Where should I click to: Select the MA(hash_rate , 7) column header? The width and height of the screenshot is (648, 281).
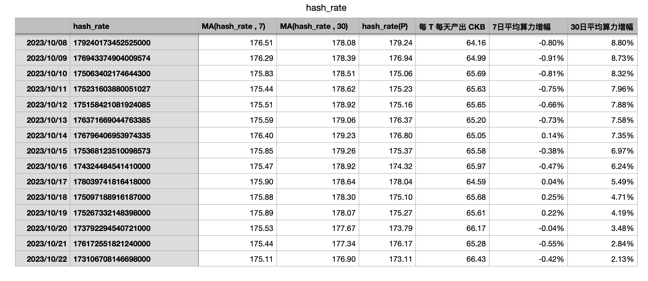point(238,26)
